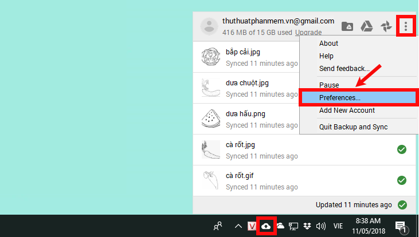
Task: Open Backup and Sync cloud tray icon
Action: (266, 226)
